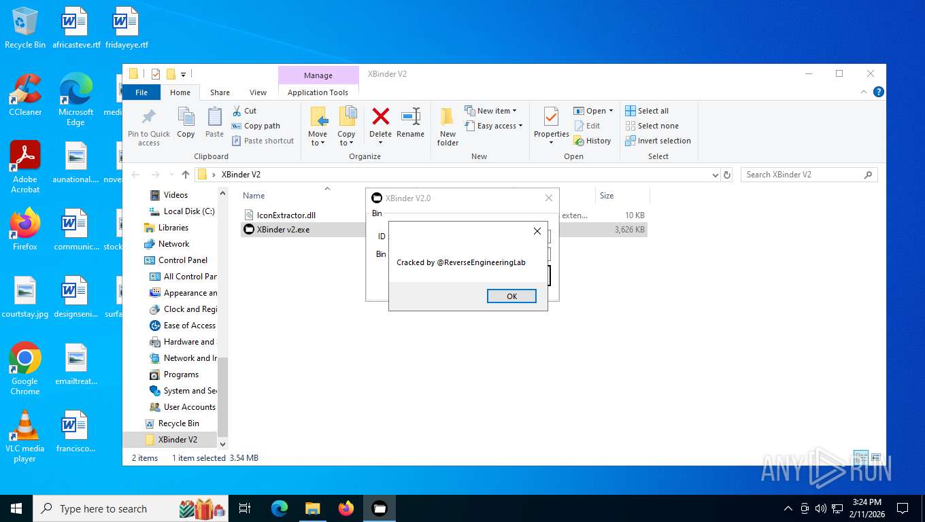This screenshot has height=522, width=925.
Task: Select the Home ribbon tab
Action: click(x=180, y=92)
